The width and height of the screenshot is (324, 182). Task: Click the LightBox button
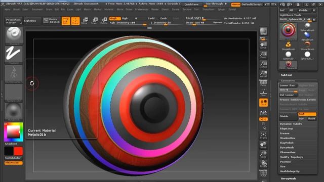coord(32,21)
